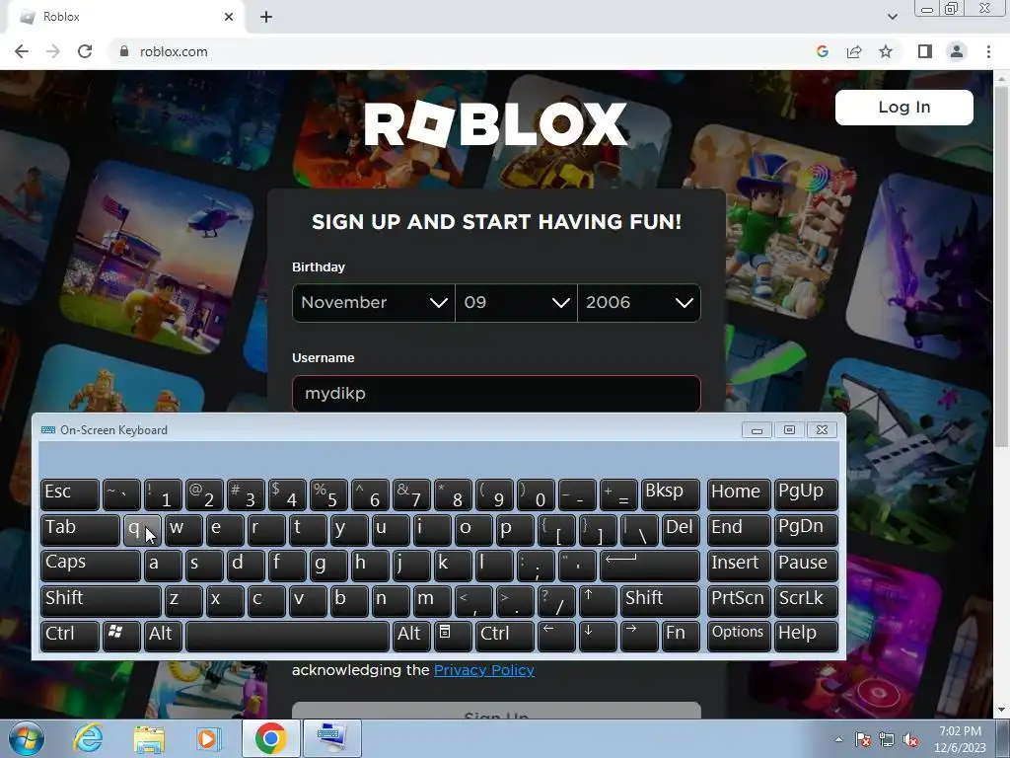
Task: Click the Windows logo key on keyboard
Action: point(121,636)
